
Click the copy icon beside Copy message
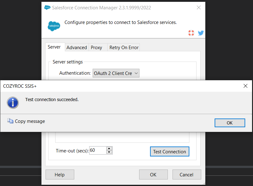click(x=10, y=121)
